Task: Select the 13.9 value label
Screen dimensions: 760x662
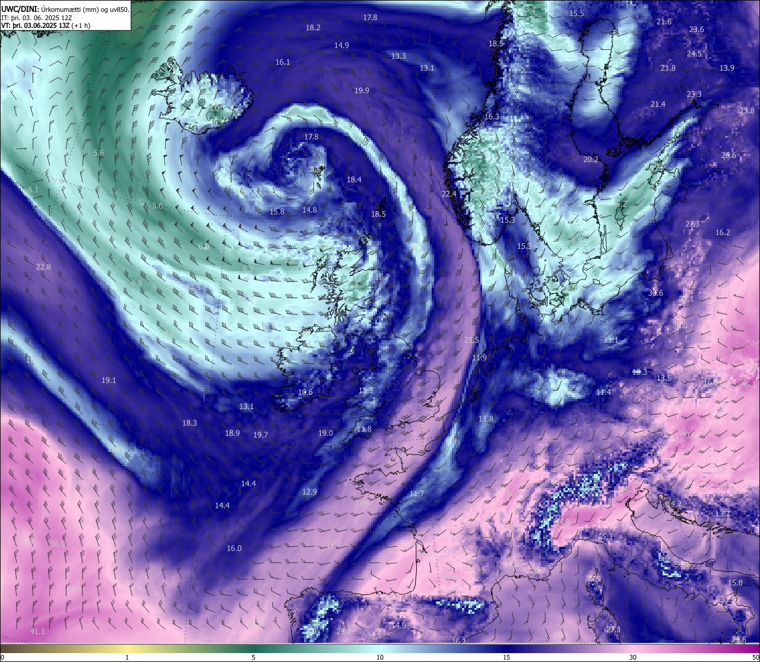Action: (727, 68)
